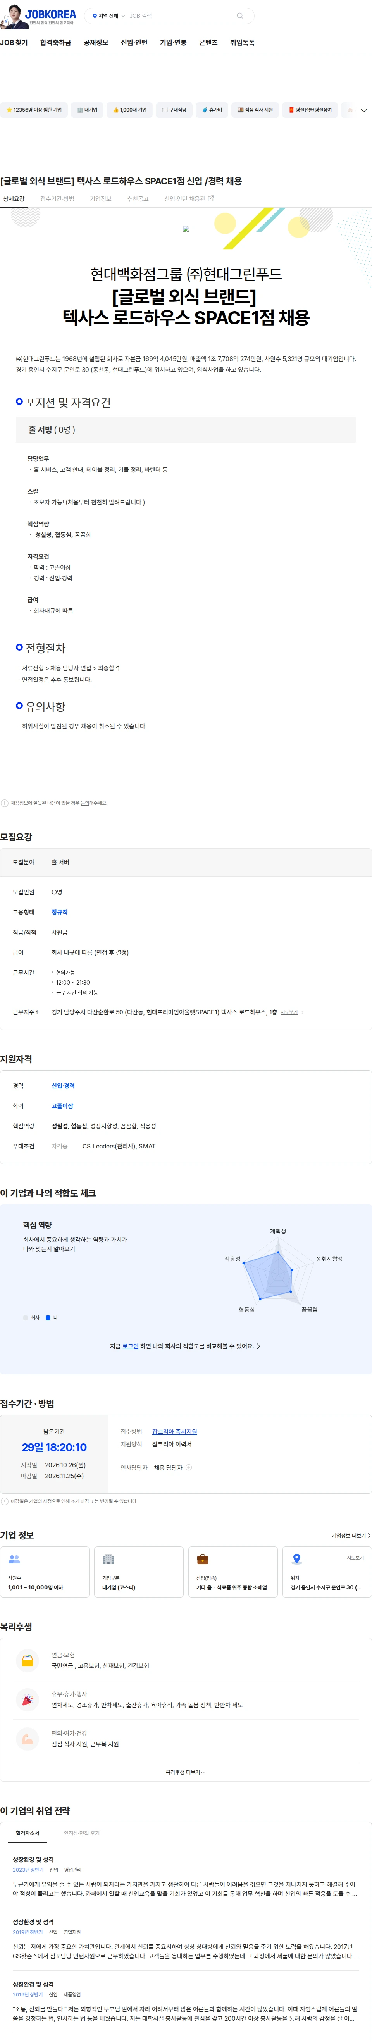Screen dimensions: 372x2042
Task: Click the 위치 map pin icon
Action: 297,1559
